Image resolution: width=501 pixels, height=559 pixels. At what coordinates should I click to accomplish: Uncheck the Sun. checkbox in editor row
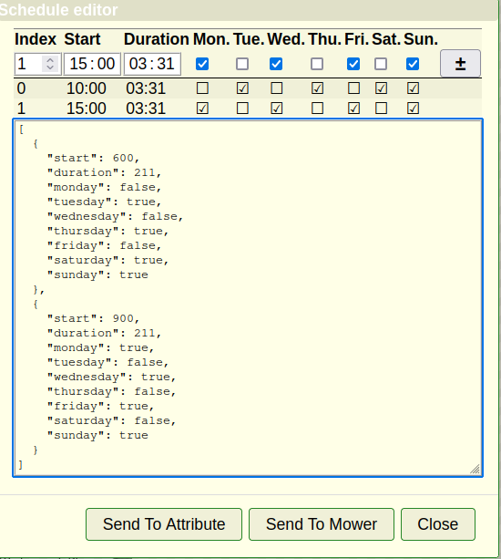pos(413,64)
